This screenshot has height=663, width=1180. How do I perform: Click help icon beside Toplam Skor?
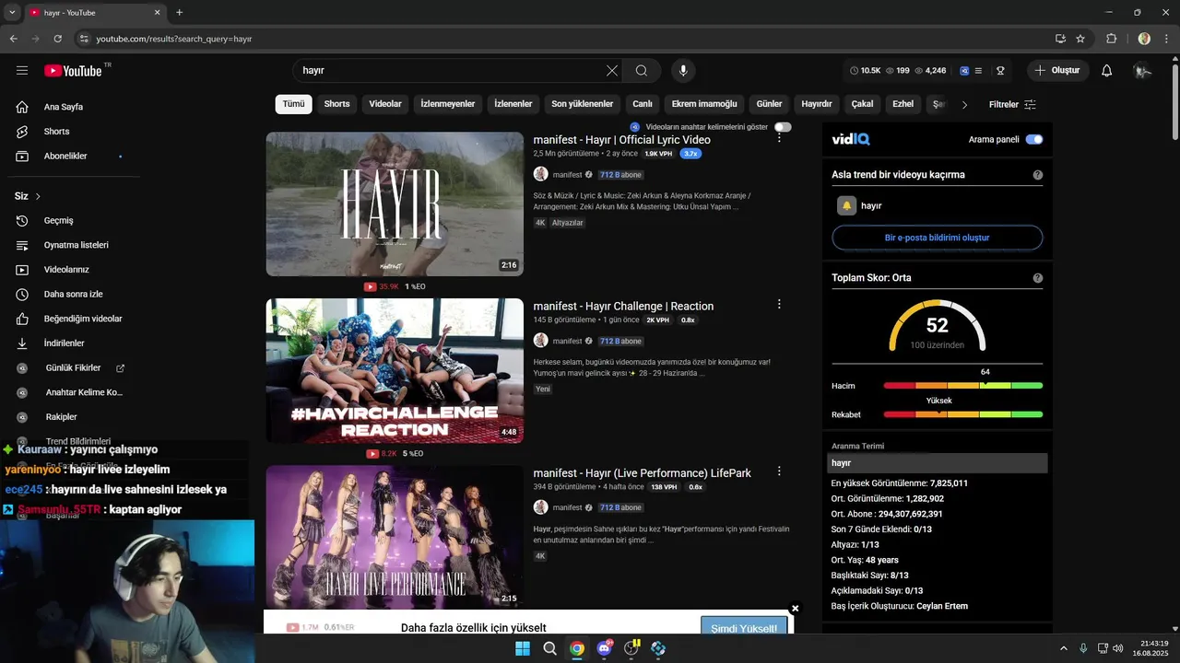(1038, 278)
